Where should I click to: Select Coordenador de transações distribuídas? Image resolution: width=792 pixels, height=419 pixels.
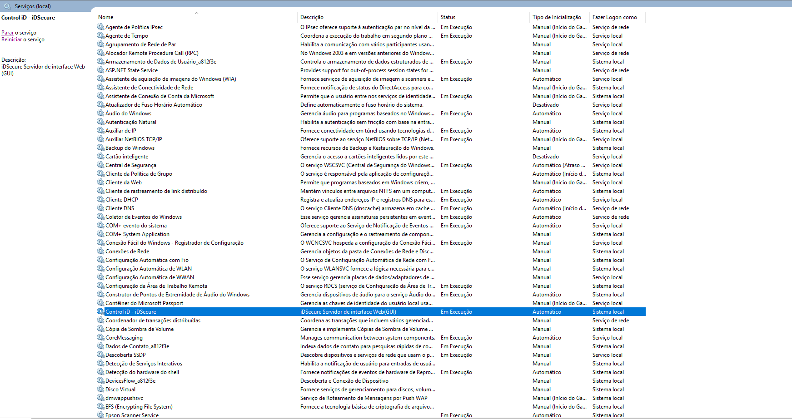[153, 320]
